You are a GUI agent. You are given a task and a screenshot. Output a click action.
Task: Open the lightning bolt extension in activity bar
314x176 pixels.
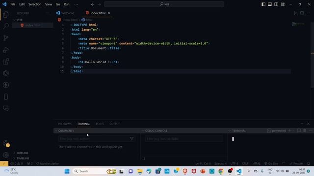click(x=6, y=85)
